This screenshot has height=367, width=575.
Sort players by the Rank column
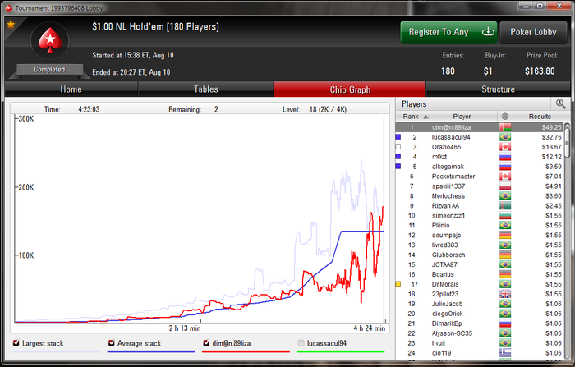tap(413, 117)
